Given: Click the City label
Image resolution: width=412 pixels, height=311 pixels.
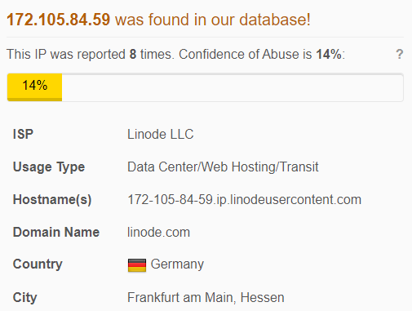Looking at the screenshot, I should click(24, 297).
